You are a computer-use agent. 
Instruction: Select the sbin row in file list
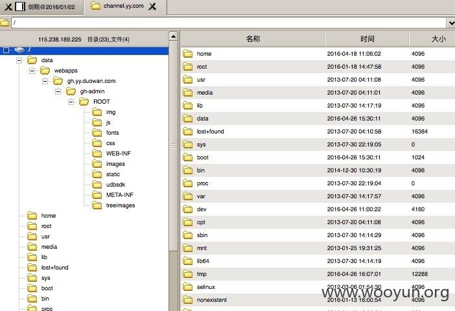[318, 235]
